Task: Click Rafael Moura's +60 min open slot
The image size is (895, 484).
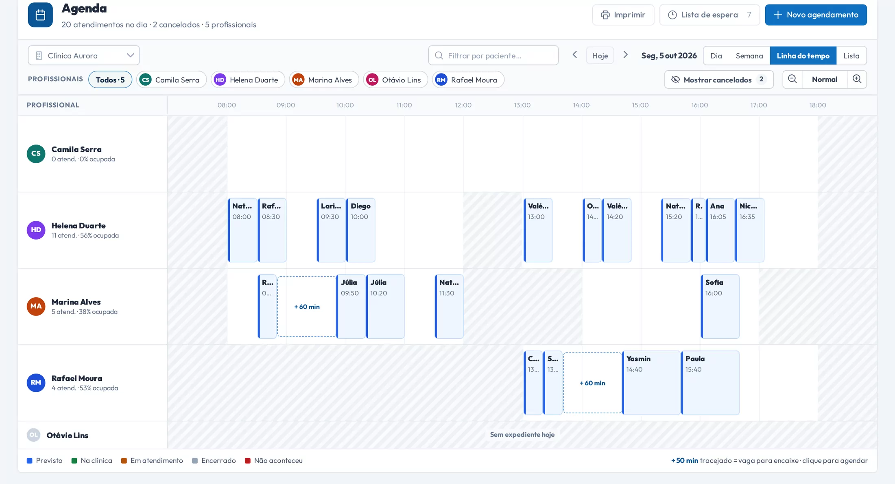Action: click(592, 383)
